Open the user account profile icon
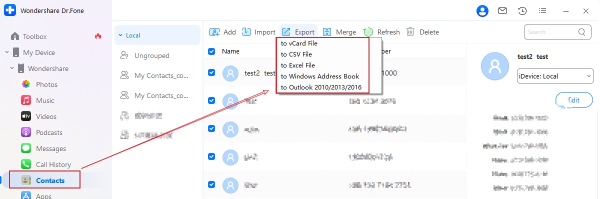This screenshot has height=199, width=600. [482, 10]
